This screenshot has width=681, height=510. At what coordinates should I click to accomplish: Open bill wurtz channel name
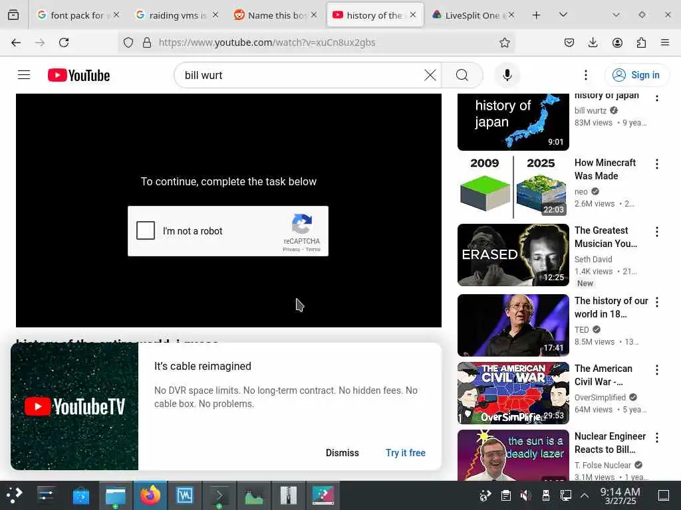(591, 111)
